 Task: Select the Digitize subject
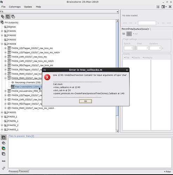point(12,27)
